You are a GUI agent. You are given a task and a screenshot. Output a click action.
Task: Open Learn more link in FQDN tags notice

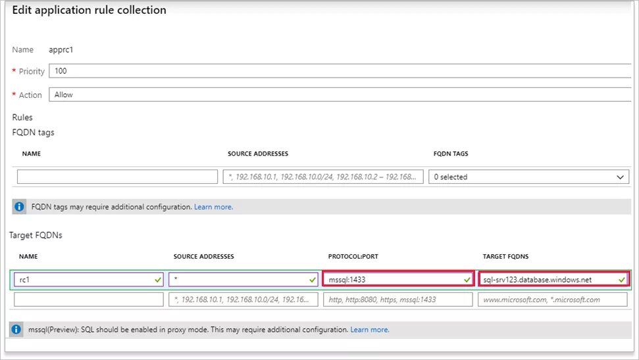tap(213, 207)
